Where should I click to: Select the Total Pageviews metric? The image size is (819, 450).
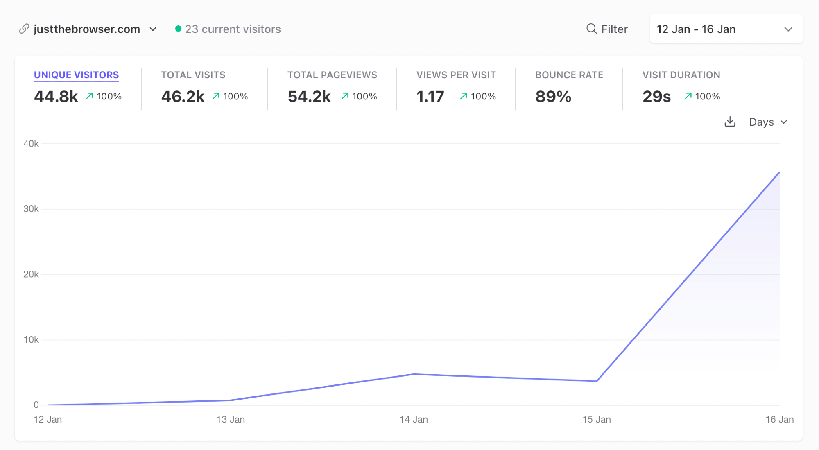[332, 75]
